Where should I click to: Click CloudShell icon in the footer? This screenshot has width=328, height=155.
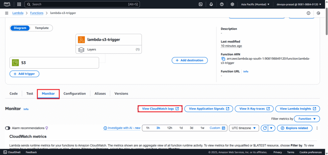5,152
